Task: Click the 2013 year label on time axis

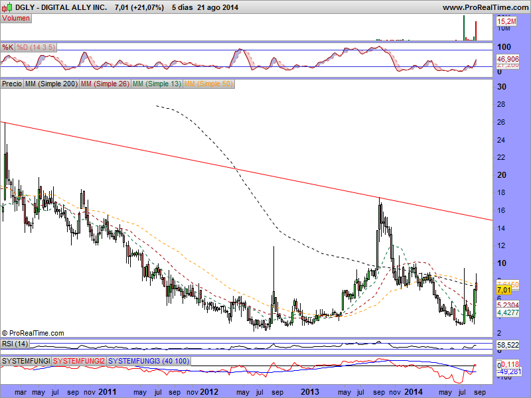Action: (x=310, y=392)
